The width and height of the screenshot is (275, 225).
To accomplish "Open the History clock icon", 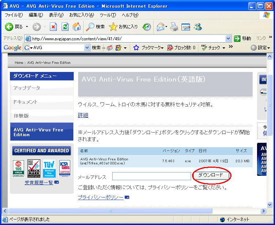I will pos(147,27).
